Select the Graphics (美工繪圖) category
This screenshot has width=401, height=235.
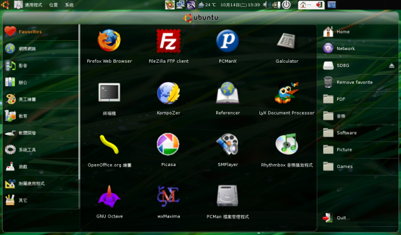pyautogui.click(x=41, y=99)
